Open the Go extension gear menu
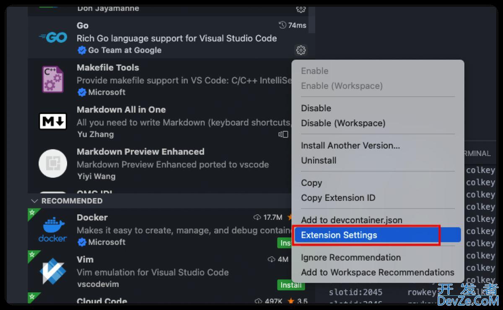Screen dimensions: 503x310 pos(301,50)
